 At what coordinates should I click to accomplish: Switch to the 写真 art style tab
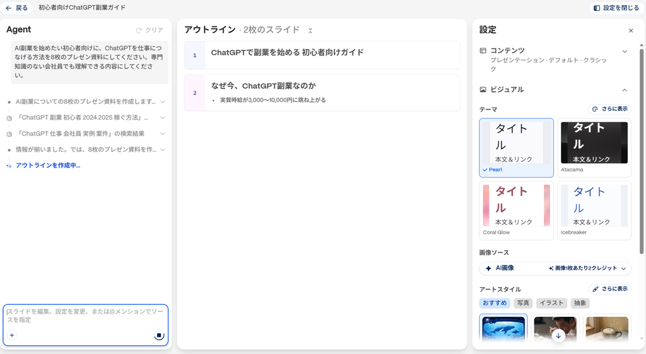click(523, 303)
